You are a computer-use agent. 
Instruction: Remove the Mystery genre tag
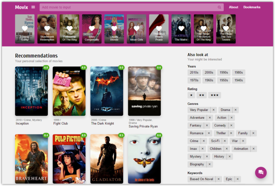[207, 156]
